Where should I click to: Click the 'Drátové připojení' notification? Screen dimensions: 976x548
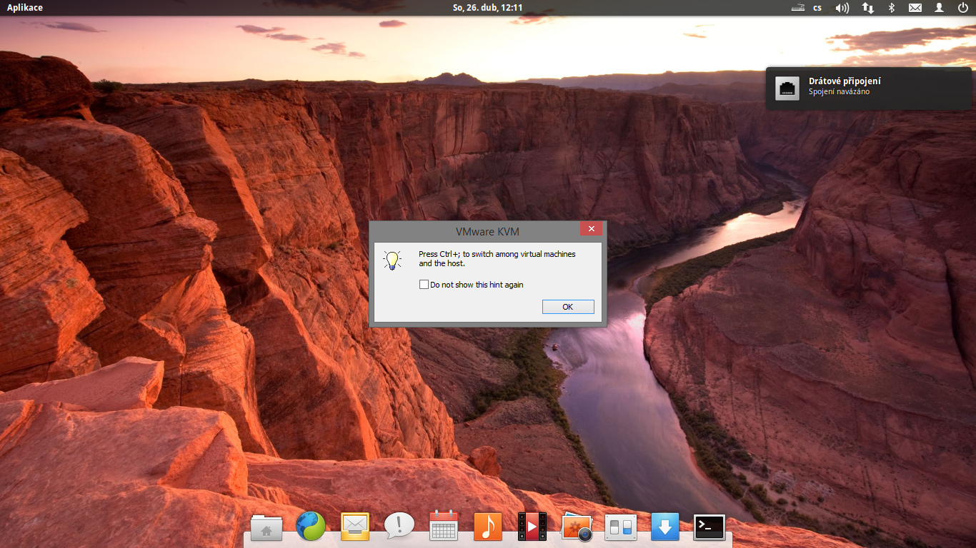(869, 88)
